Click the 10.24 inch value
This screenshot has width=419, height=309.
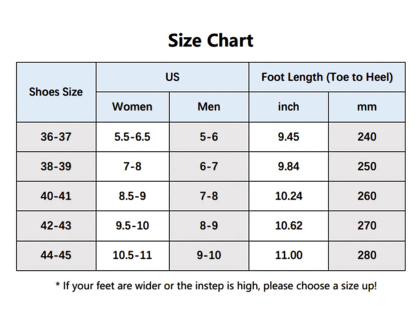(289, 196)
